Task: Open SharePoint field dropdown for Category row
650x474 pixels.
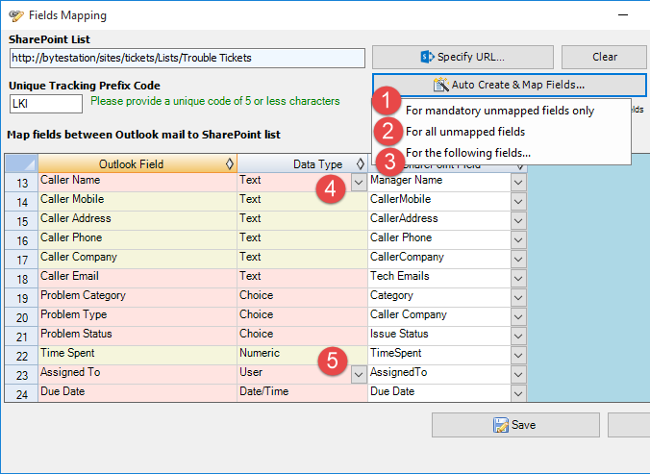Action: tap(518, 296)
